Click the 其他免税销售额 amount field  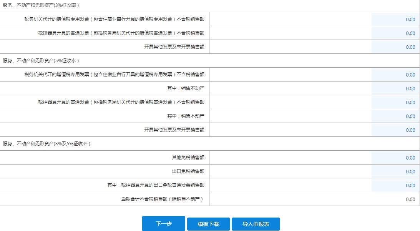[x=396, y=158]
